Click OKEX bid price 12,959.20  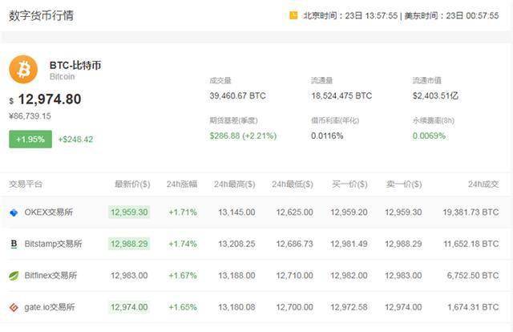(x=349, y=213)
